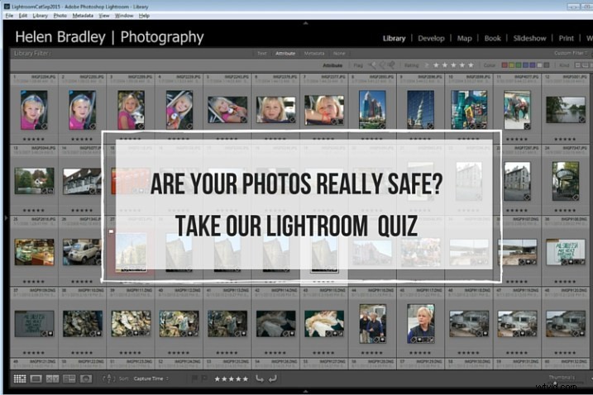Image resolution: width=593 pixels, height=395 pixels.
Task: Select photo 1, girl in pink portrait
Action: tap(34, 110)
